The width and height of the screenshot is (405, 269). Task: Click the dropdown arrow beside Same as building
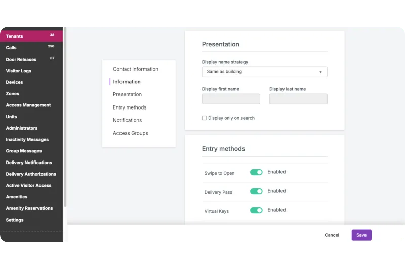click(x=320, y=72)
